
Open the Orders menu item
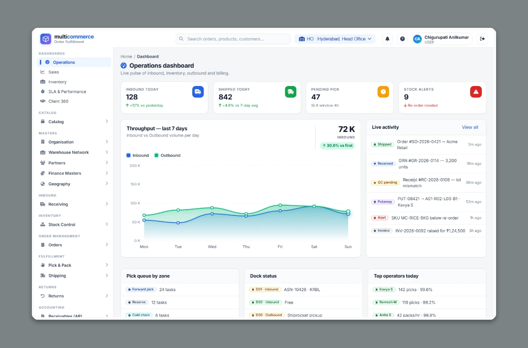coord(74,245)
